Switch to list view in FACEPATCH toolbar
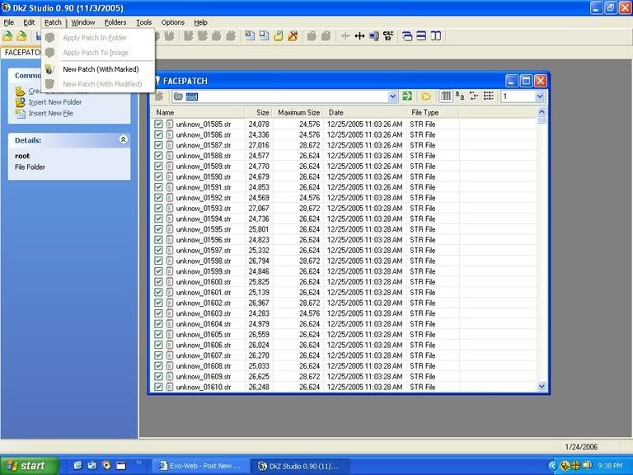 [x=489, y=96]
